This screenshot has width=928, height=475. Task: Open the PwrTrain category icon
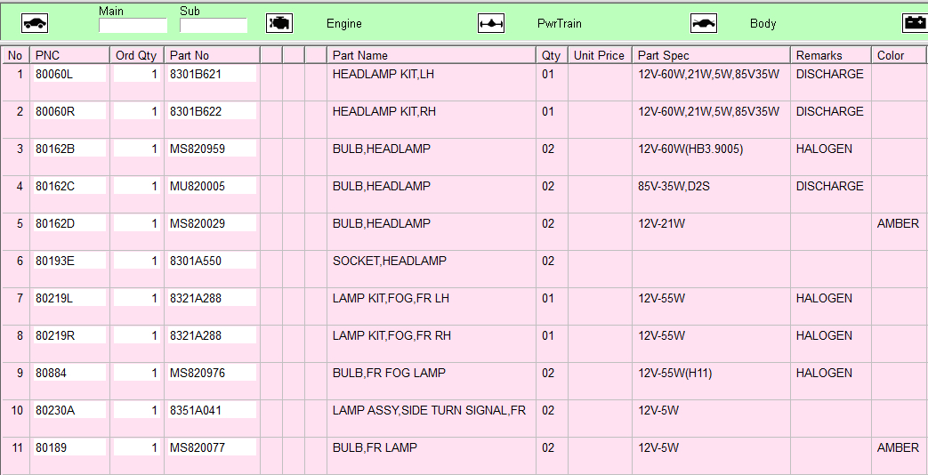tap(491, 23)
